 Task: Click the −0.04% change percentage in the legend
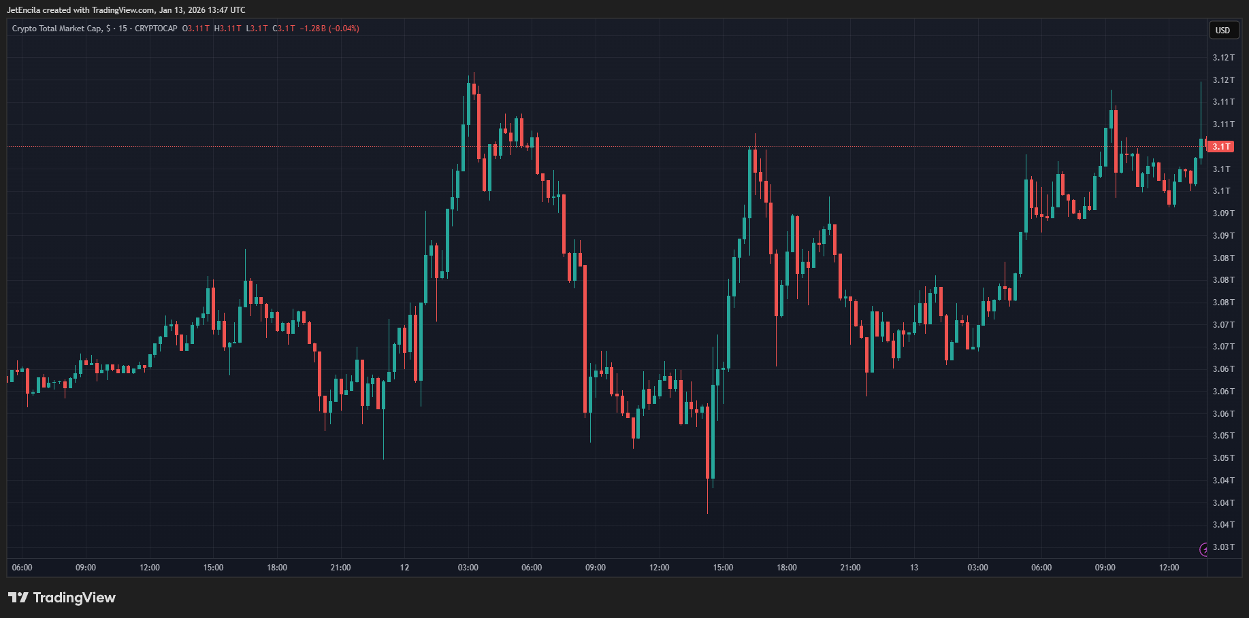(344, 29)
